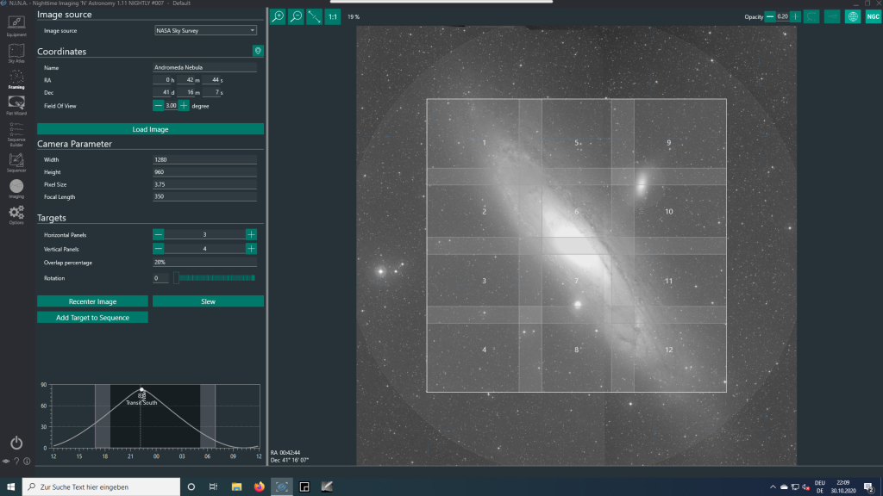Viewport: 883px width, 496px height.
Task: Click the Rotation slider track
Action: click(216, 278)
